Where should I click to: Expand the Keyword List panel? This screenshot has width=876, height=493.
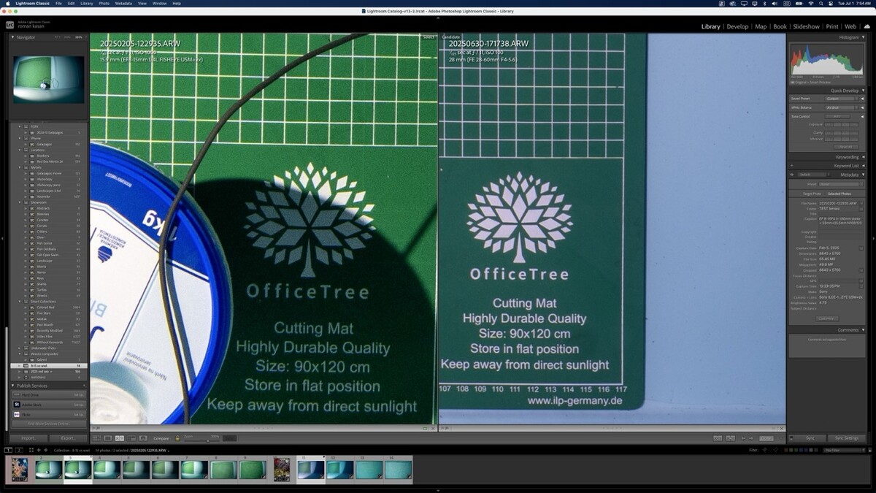coord(861,166)
